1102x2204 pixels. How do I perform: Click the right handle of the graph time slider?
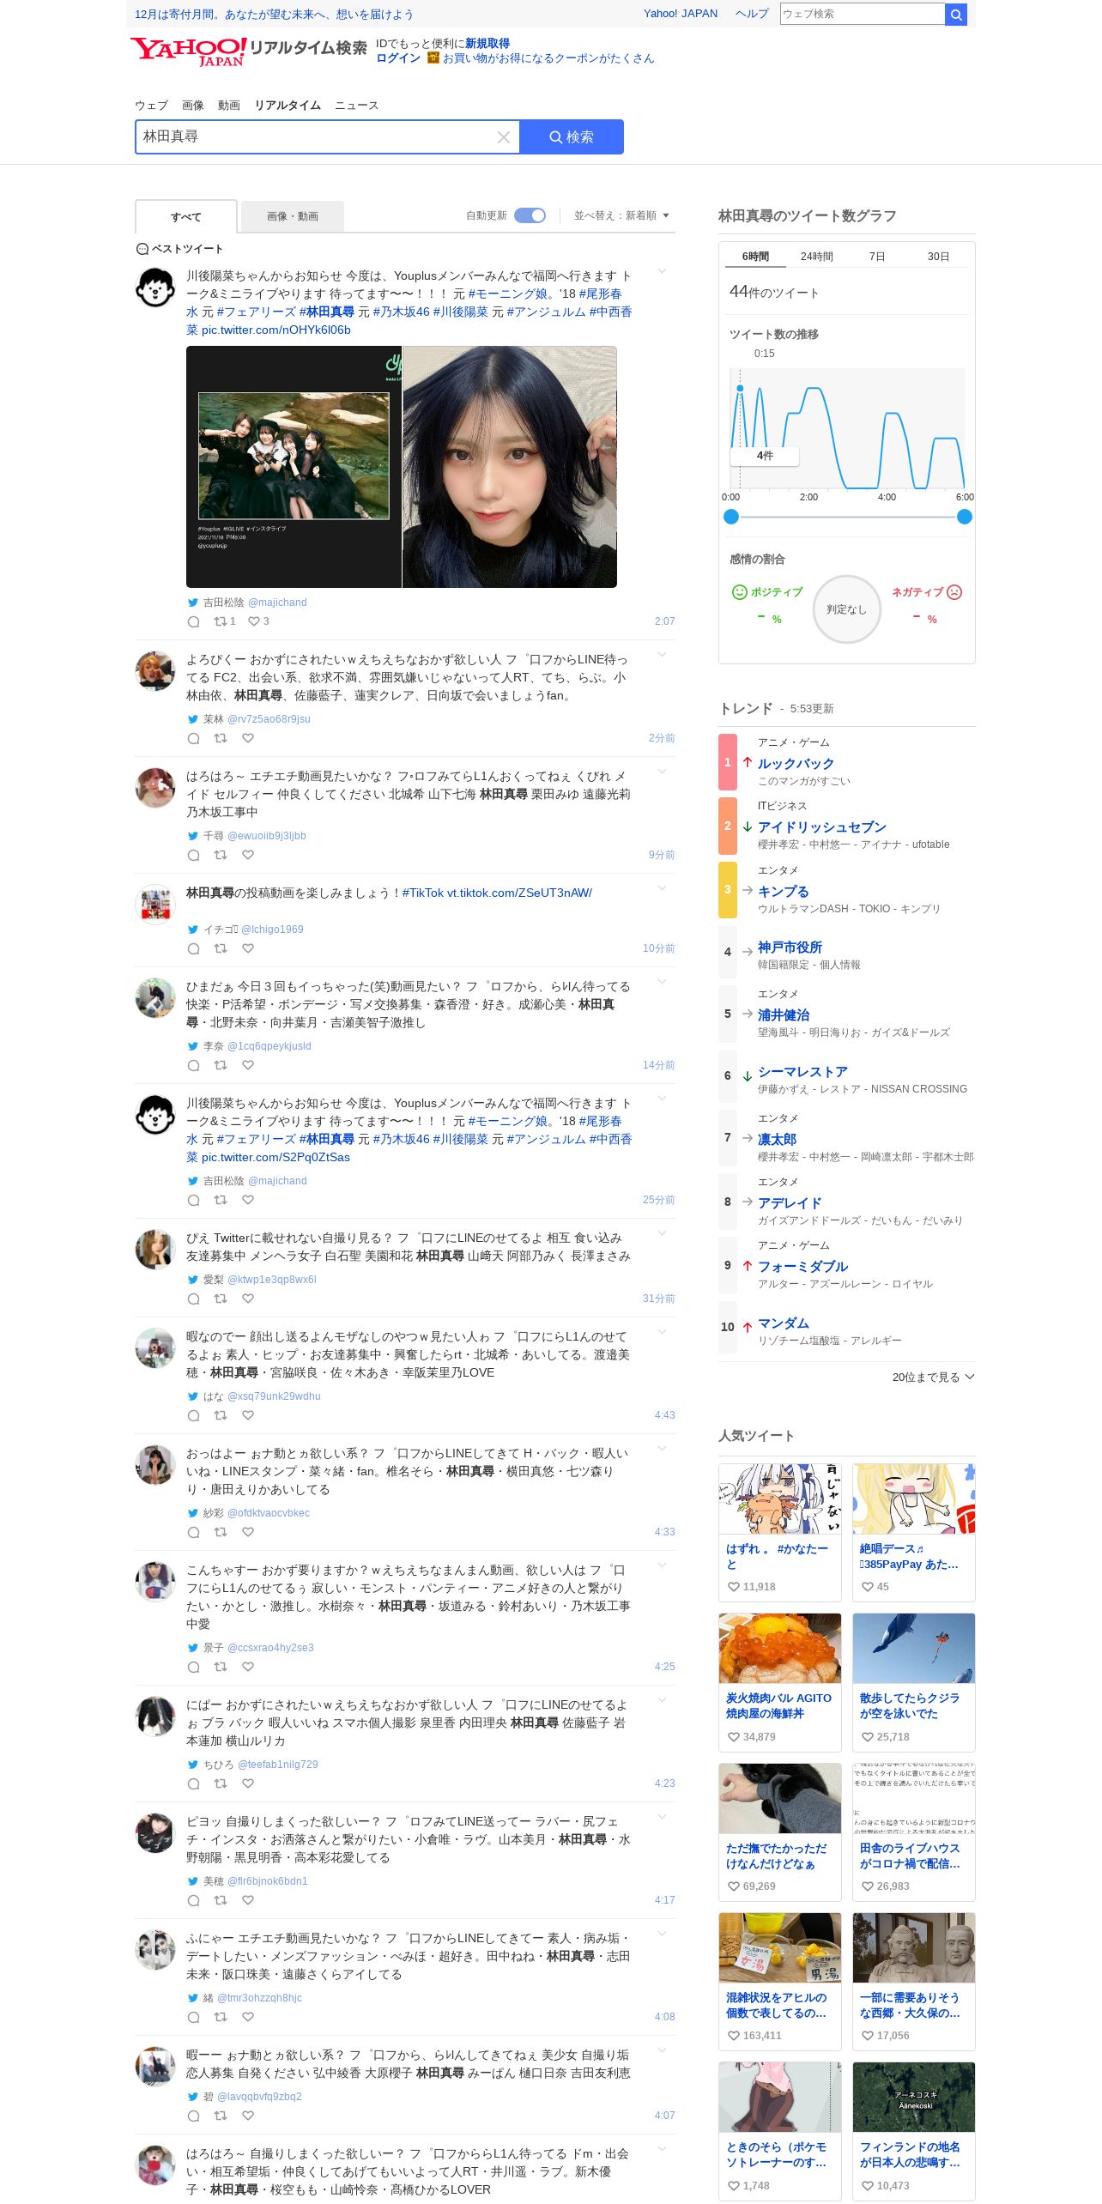point(965,517)
